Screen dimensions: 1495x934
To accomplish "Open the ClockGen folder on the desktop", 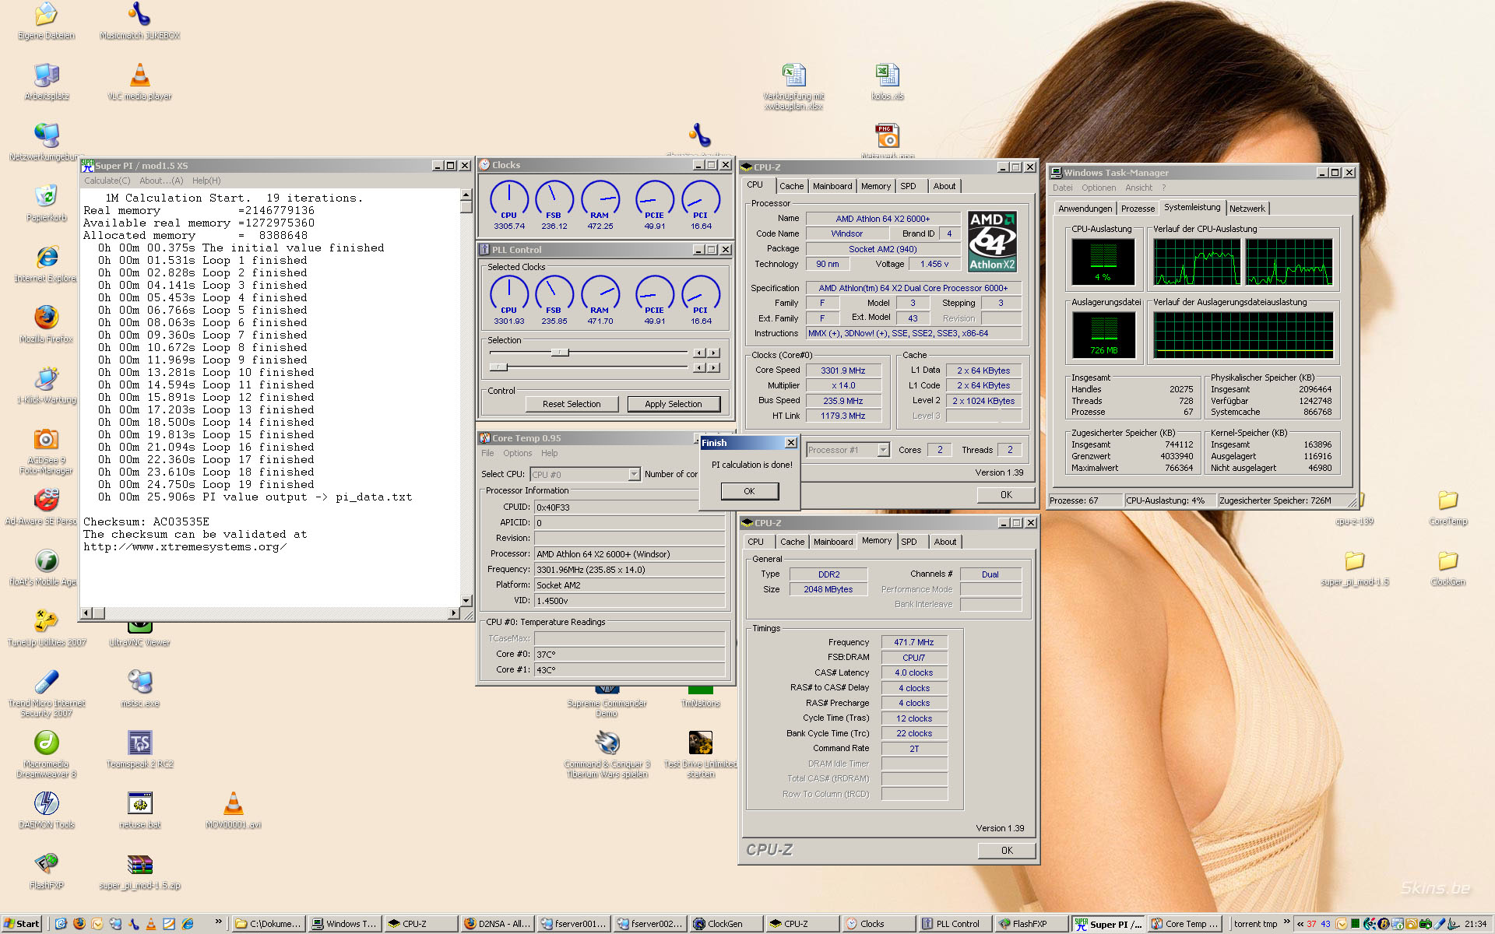I will (1448, 567).
